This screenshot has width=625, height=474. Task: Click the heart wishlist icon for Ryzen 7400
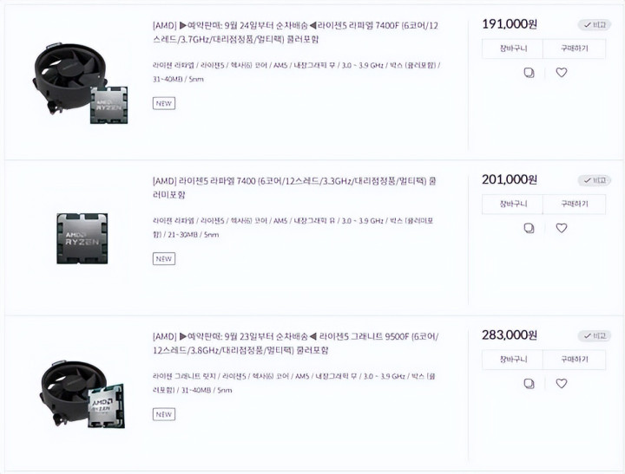562,228
